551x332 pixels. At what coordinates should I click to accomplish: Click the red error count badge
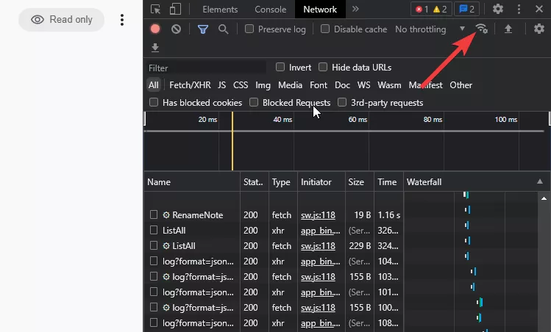click(x=422, y=9)
